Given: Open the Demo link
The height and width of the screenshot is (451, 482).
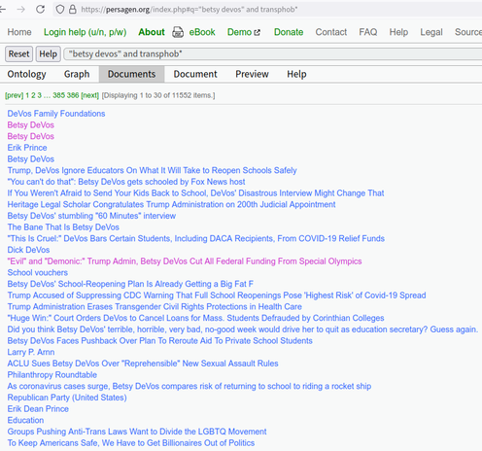Looking at the screenshot, I should (x=239, y=32).
